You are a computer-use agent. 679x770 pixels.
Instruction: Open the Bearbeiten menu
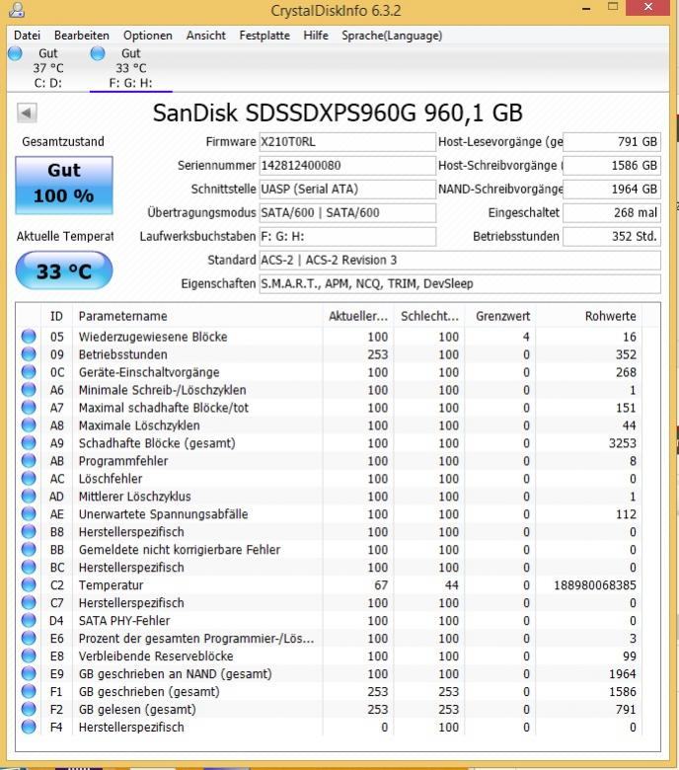[82, 36]
